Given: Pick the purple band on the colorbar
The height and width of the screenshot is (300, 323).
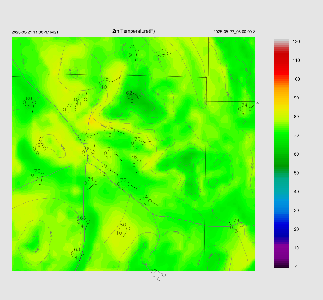Looking at the screenshot, I should (x=281, y=252).
